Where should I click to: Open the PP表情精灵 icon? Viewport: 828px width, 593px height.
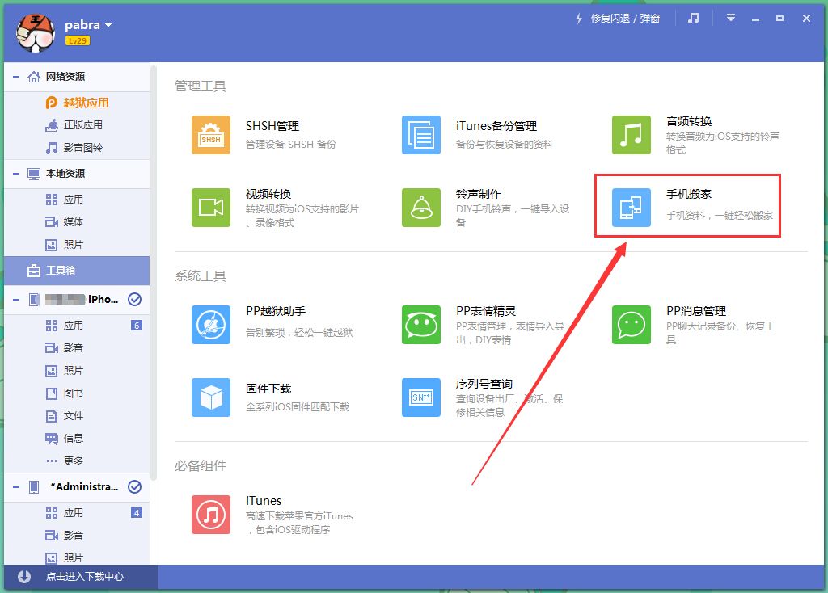pyautogui.click(x=420, y=325)
